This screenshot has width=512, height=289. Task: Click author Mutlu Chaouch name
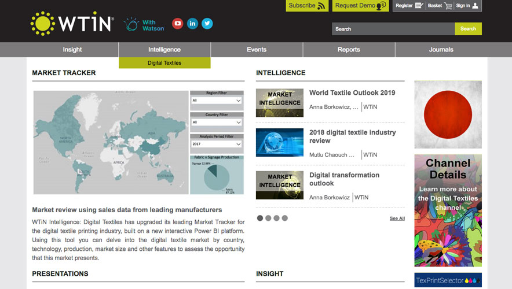click(332, 155)
